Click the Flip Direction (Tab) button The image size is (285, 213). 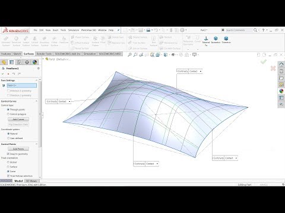pos(18,124)
